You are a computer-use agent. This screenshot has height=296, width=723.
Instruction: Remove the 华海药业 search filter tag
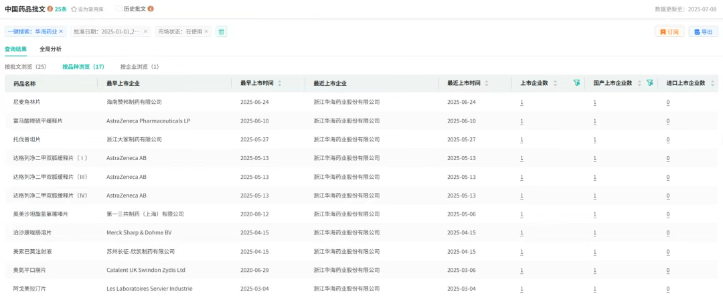coord(62,31)
